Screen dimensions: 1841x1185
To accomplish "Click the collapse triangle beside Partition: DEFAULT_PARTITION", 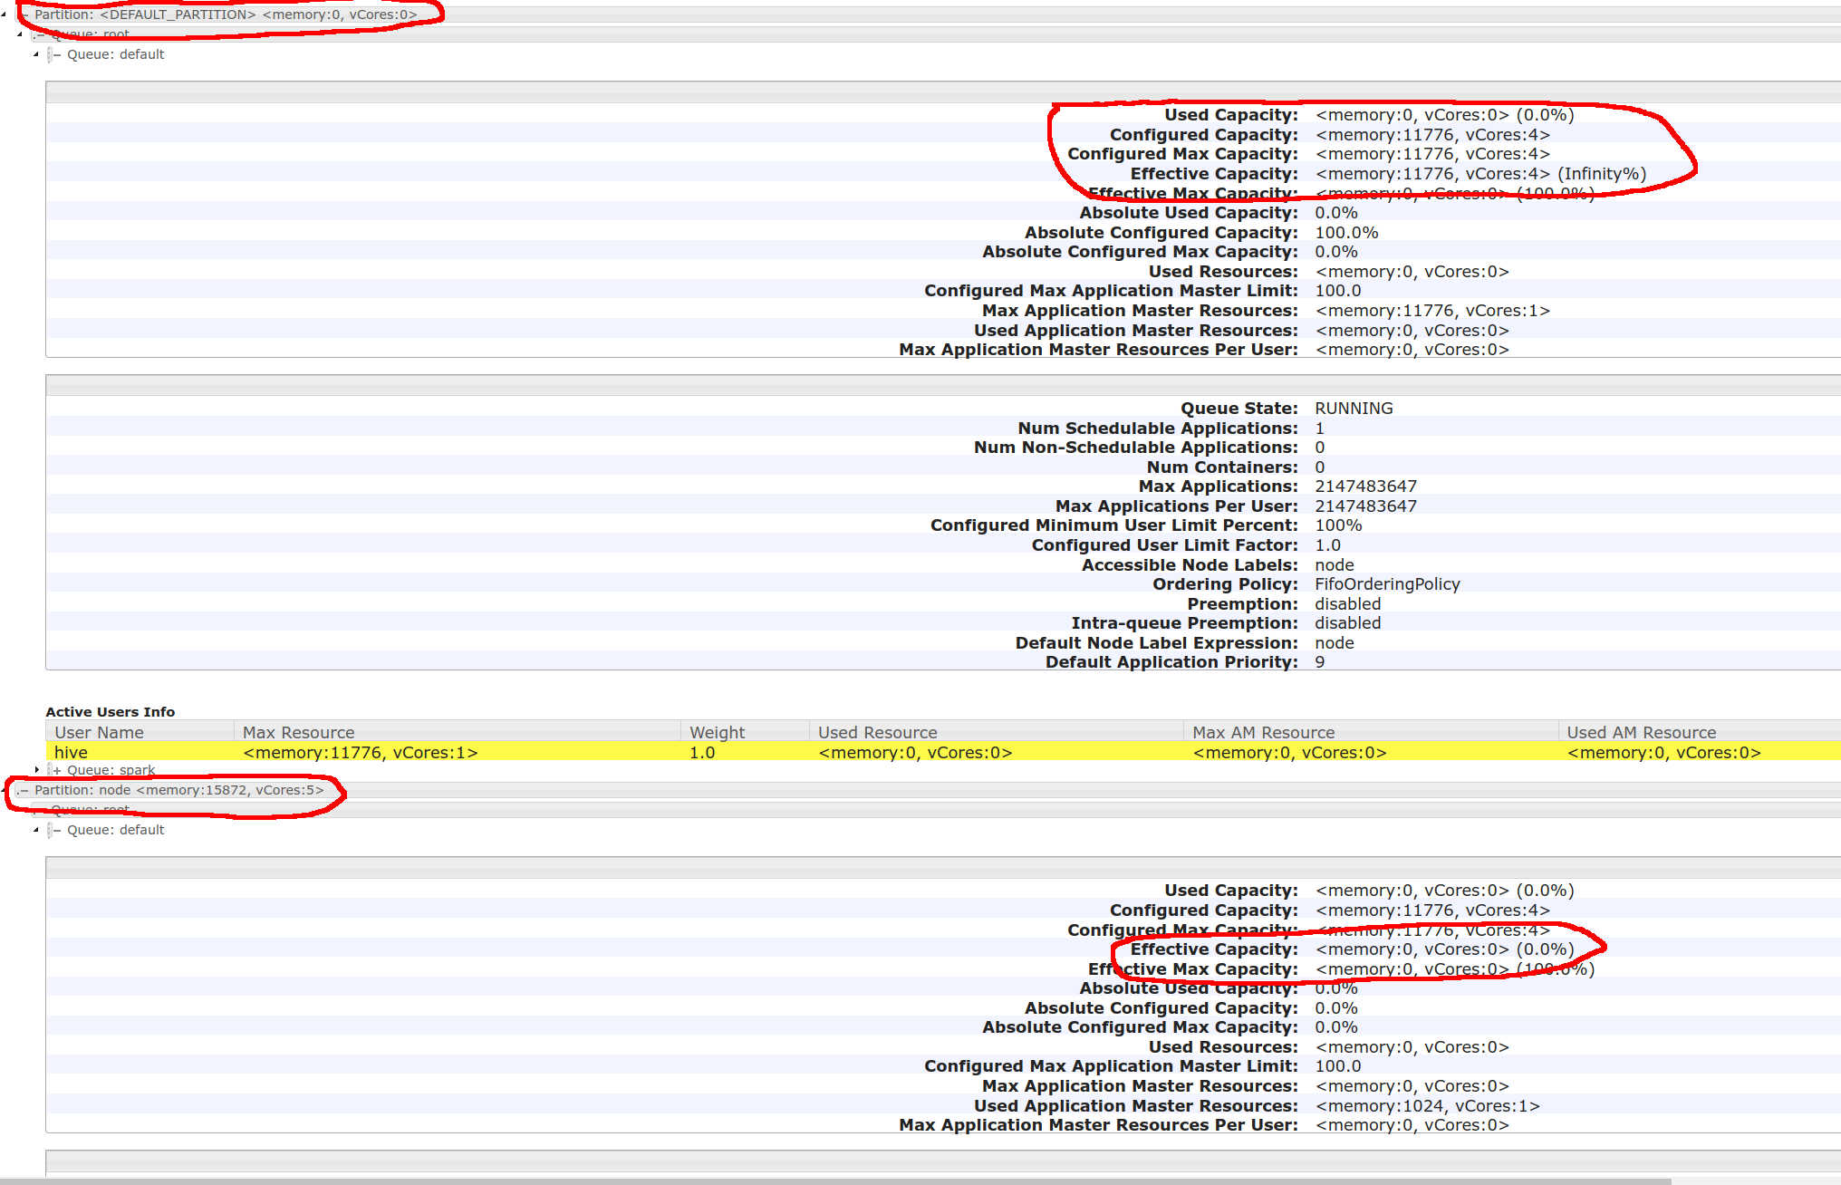I will [5, 14].
